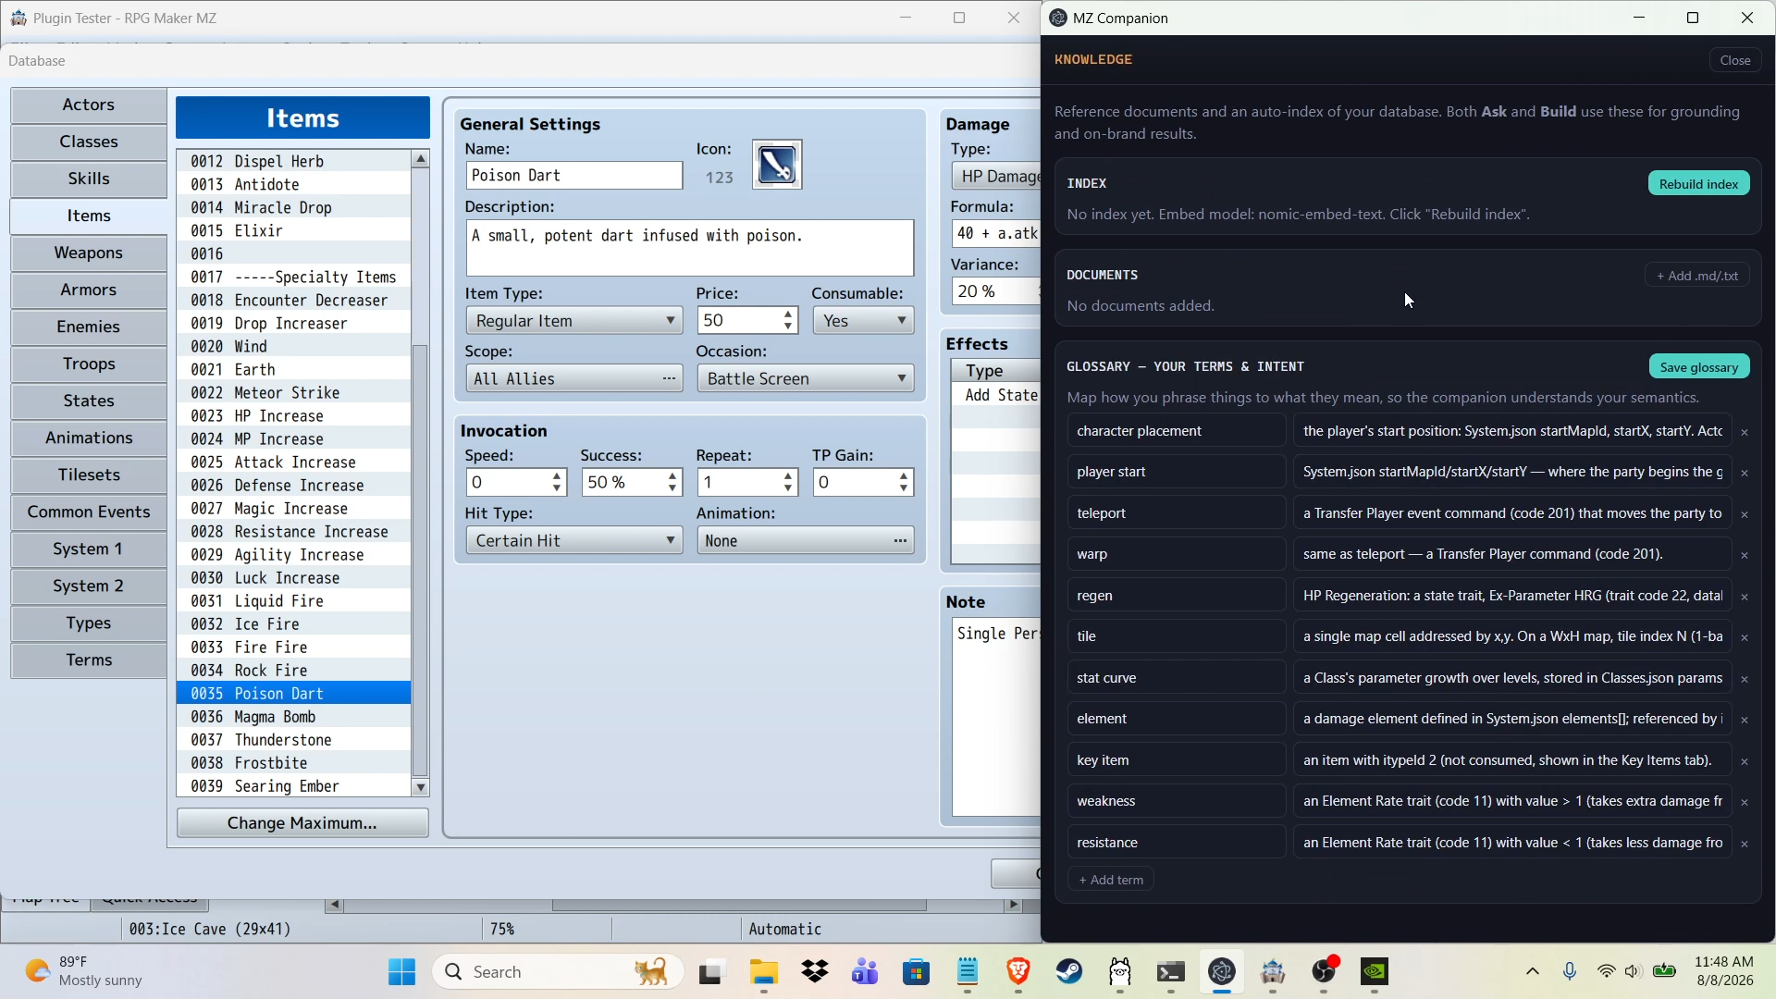The height and width of the screenshot is (999, 1776).
Task: Delete the 'warp' glossary entry
Action: pyautogui.click(x=1745, y=555)
